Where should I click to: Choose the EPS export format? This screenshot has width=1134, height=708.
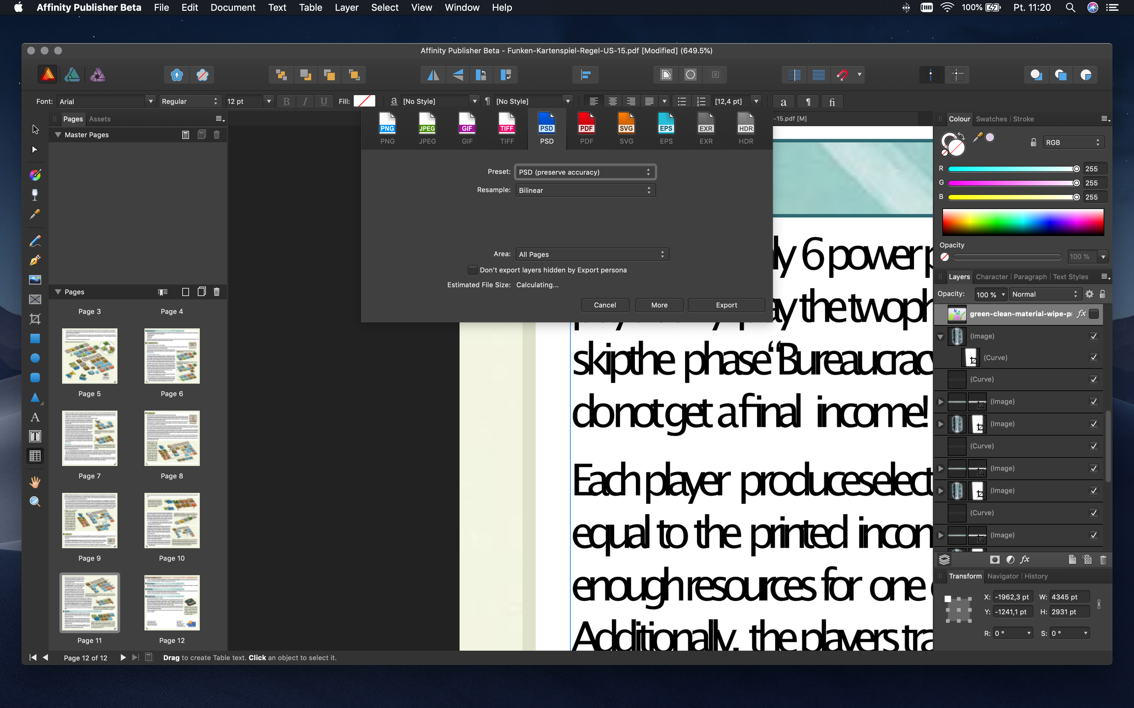click(x=666, y=129)
